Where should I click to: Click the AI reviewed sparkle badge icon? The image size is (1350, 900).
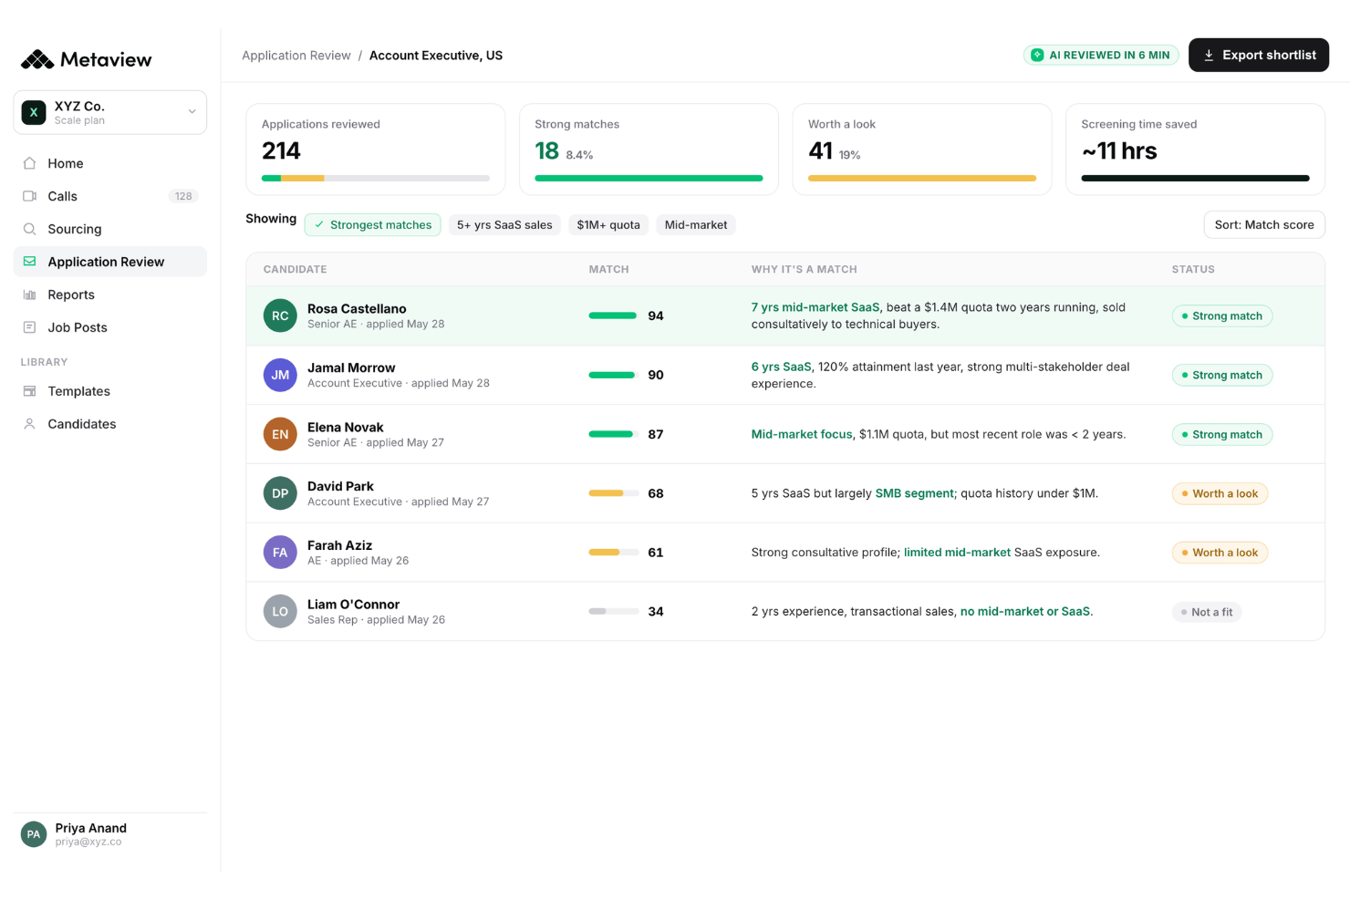1037,56
